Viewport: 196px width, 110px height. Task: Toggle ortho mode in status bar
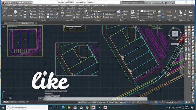pos(135,102)
